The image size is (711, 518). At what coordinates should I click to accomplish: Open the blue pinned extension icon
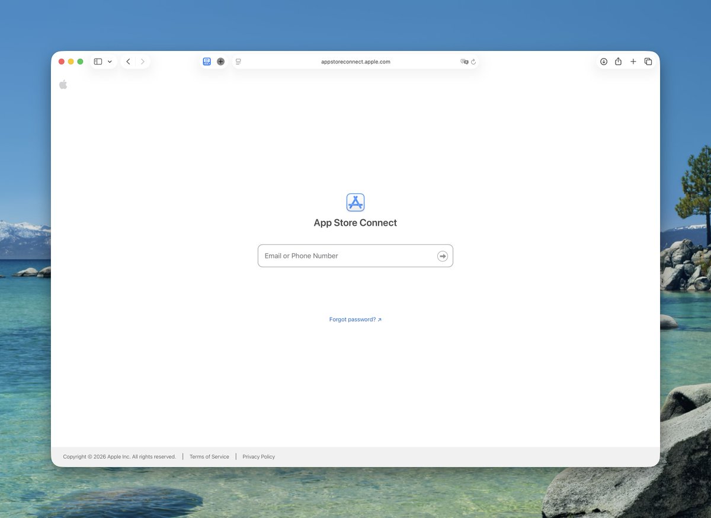coord(207,62)
